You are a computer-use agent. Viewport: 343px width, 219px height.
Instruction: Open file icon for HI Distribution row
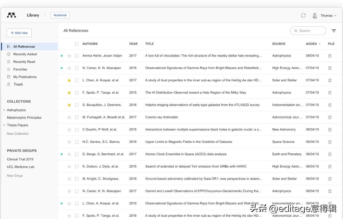tap(330, 93)
